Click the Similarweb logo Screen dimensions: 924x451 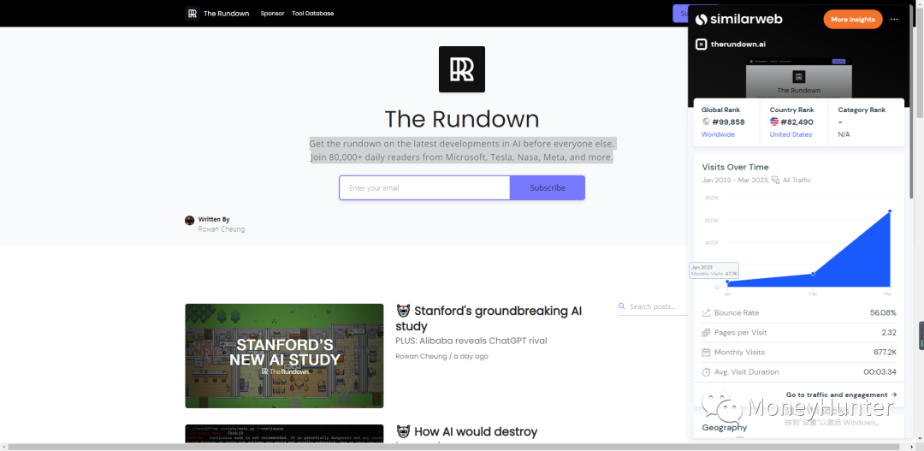click(x=739, y=20)
